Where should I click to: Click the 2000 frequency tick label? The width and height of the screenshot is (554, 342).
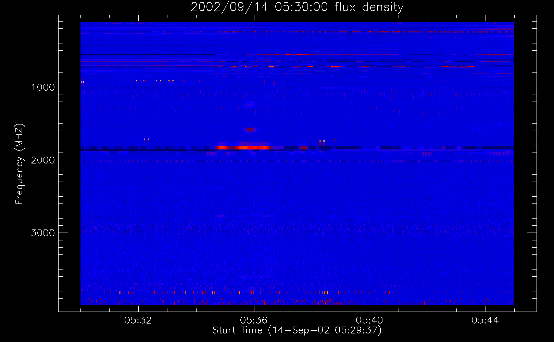(x=43, y=160)
